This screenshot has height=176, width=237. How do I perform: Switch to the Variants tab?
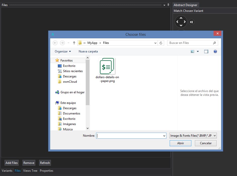[7, 171]
